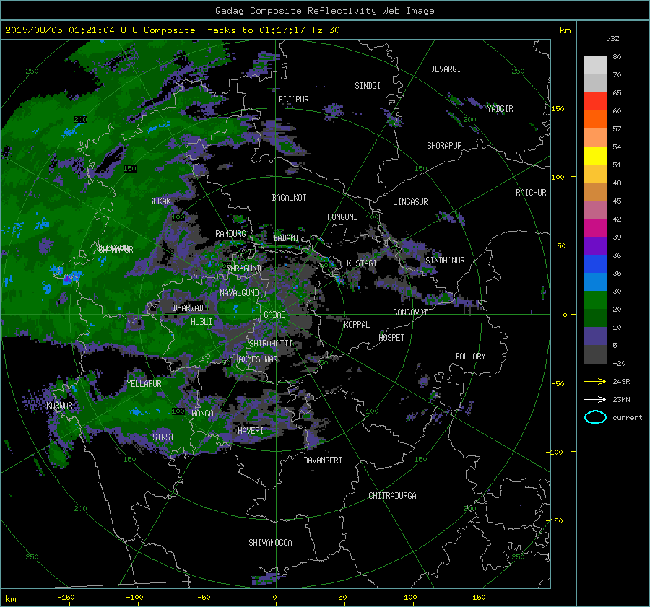650x607 pixels.
Task: Click the 50 tick on right axis
Action: click(561, 245)
